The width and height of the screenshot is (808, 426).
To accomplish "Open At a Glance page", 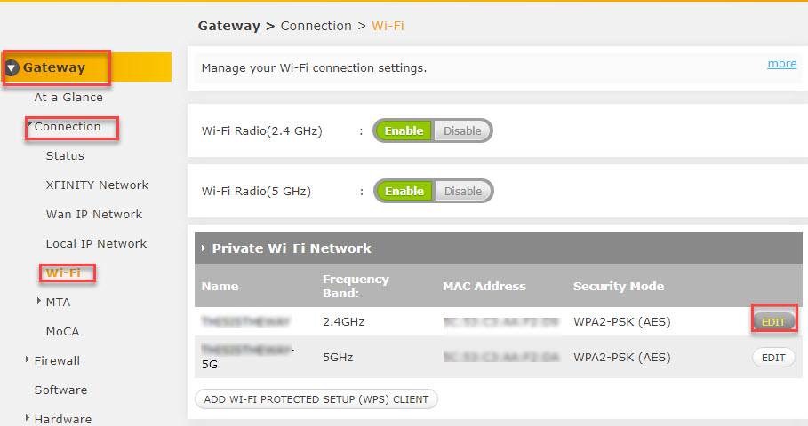I will [x=68, y=97].
